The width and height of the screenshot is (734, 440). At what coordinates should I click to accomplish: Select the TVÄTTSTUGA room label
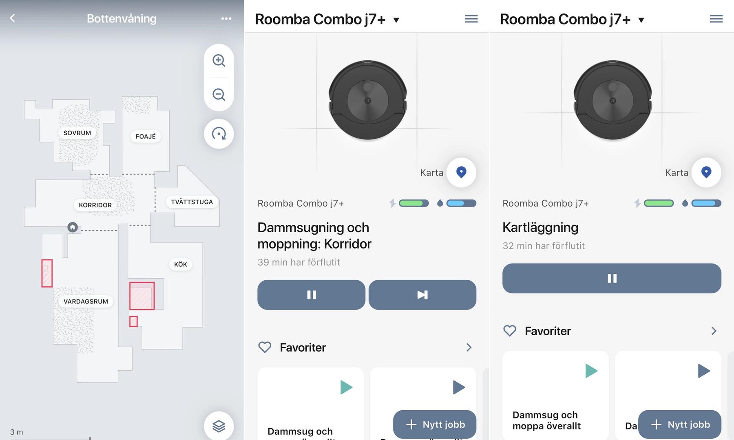tap(192, 202)
